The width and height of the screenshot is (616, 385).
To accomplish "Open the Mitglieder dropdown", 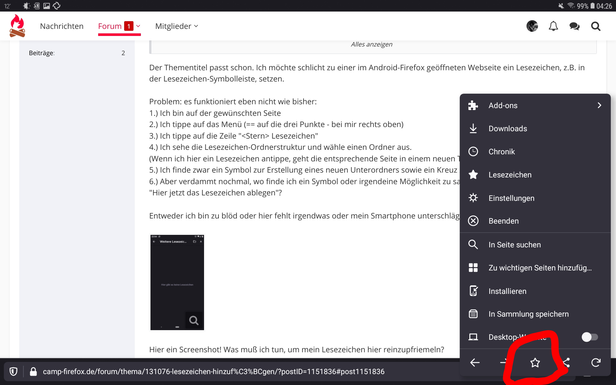I will (176, 26).
